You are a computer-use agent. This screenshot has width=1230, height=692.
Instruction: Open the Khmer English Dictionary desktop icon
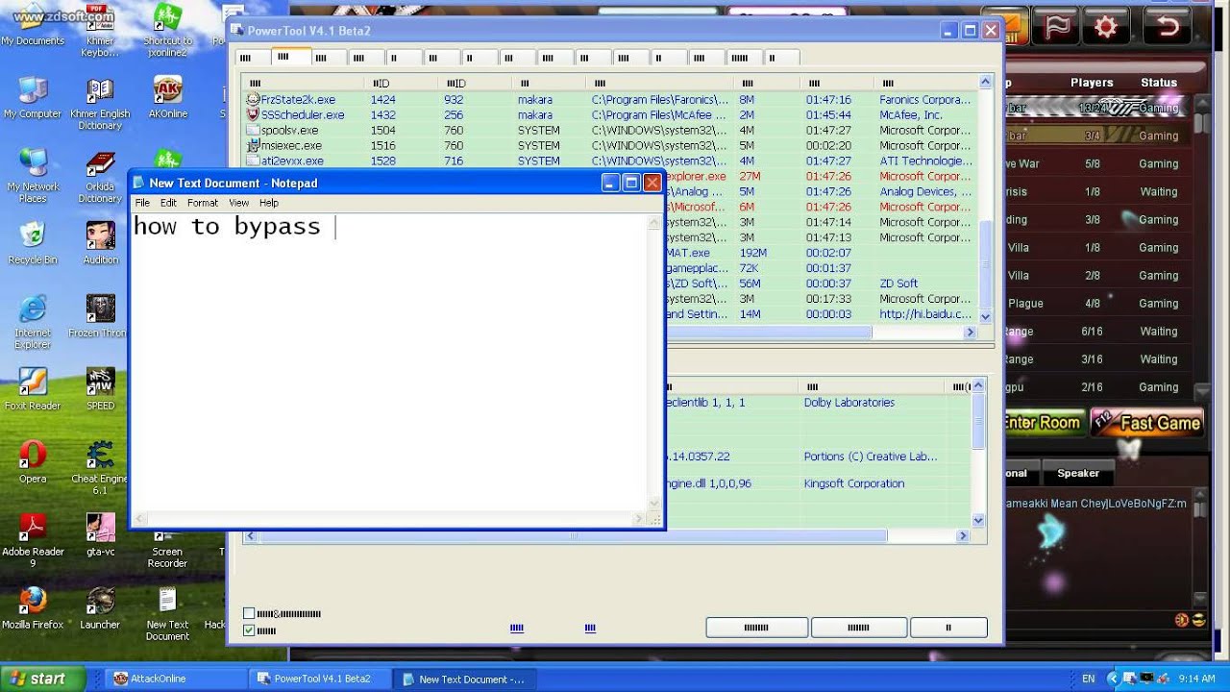(x=100, y=104)
